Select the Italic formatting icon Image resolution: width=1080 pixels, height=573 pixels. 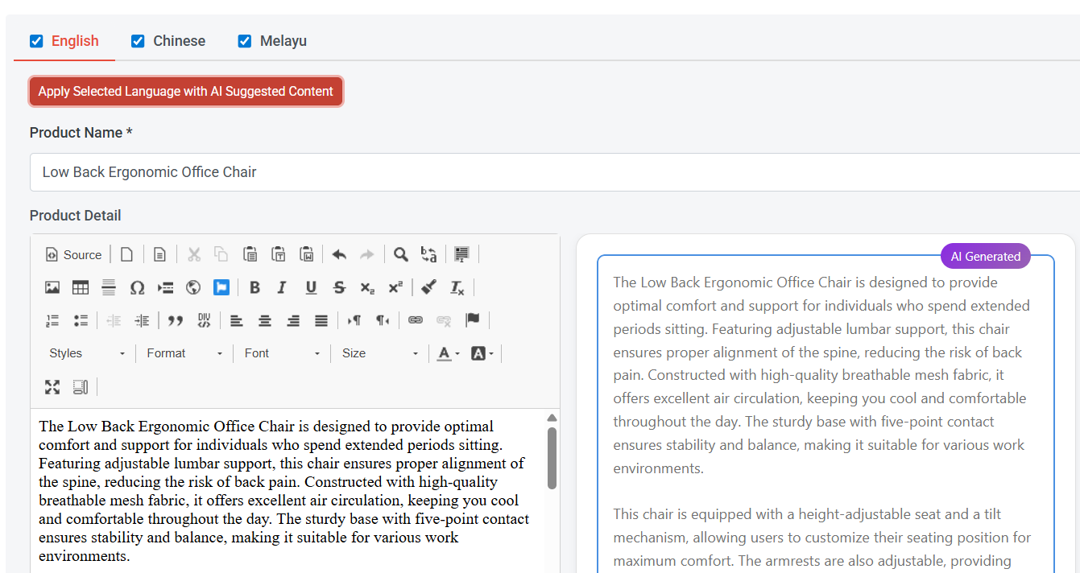283,287
